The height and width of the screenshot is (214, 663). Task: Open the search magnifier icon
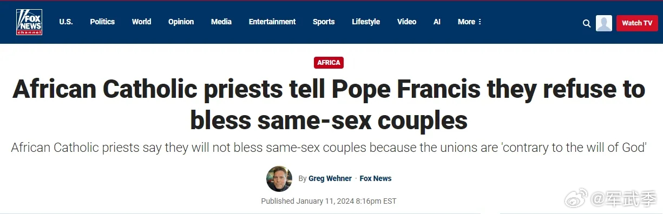(x=587, y=23)
